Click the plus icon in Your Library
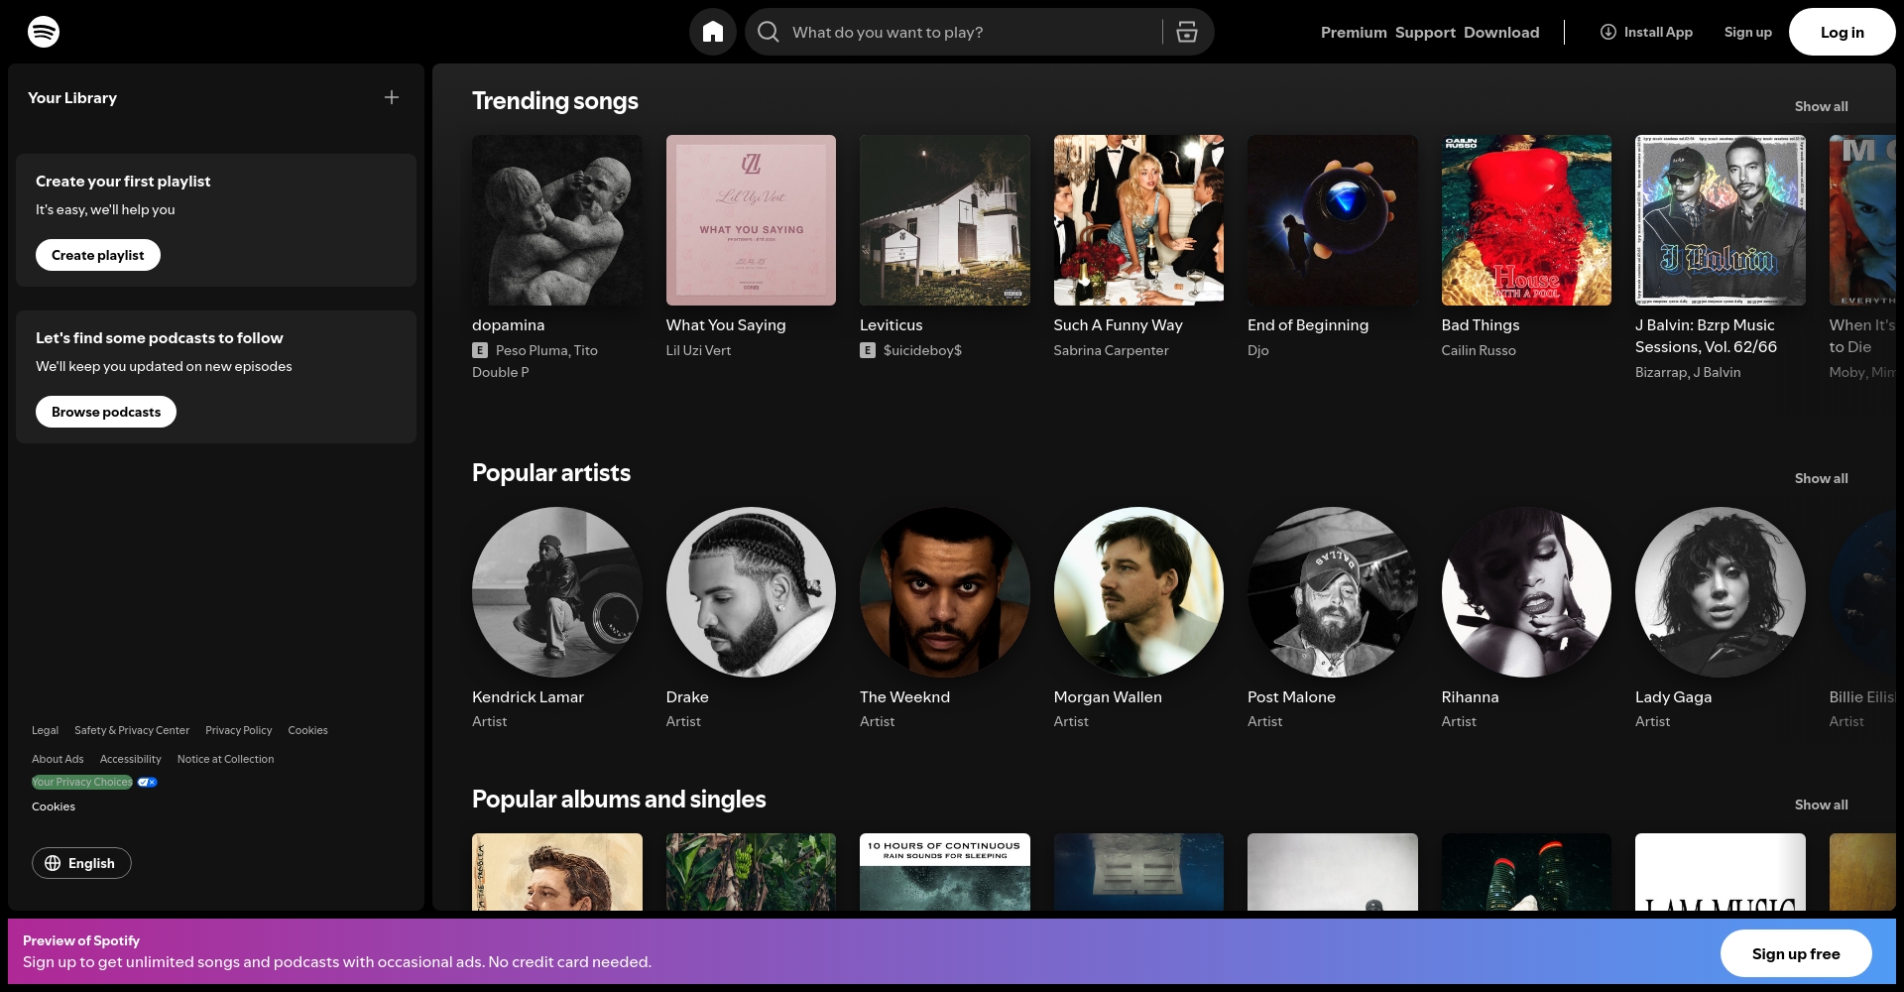1904x992 pixels. pos(391,96)
